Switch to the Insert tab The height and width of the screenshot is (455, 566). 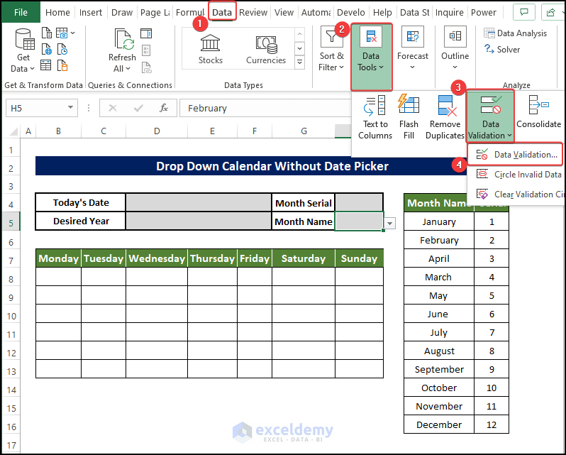click(x=91, y=12)
